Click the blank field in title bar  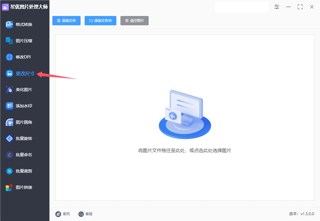(x=241, y=7)
